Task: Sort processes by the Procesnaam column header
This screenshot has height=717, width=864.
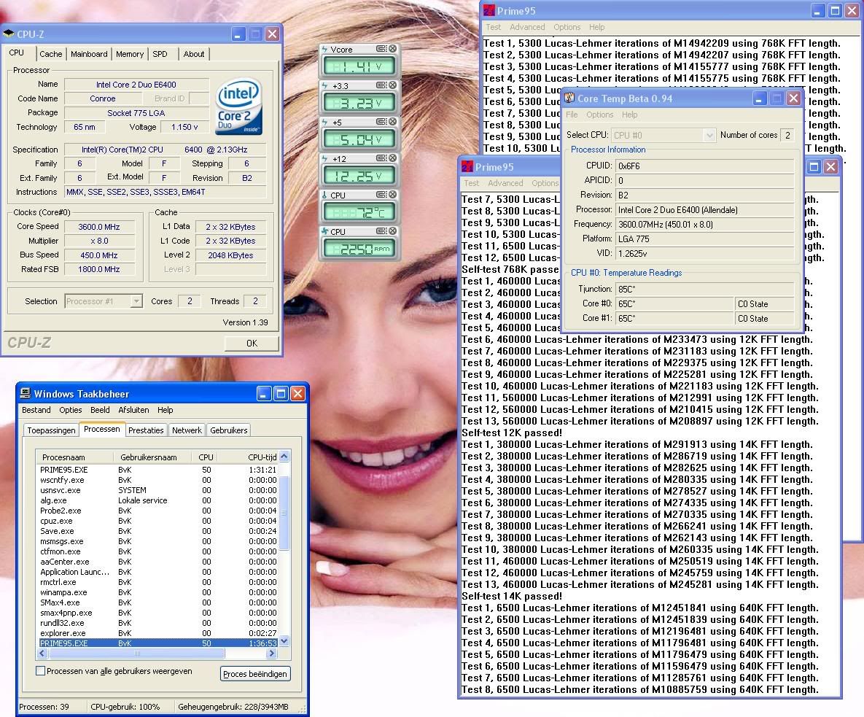Action: coord(74,457)
